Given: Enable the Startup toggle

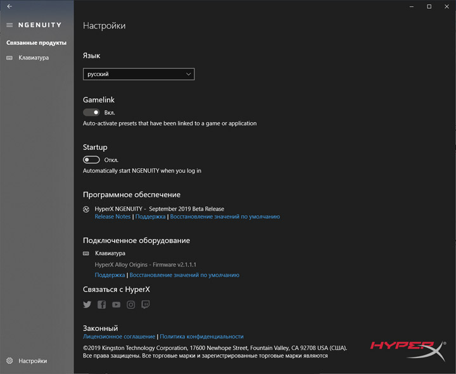Looking at the screenshot, I should click(x=91, y=160).
